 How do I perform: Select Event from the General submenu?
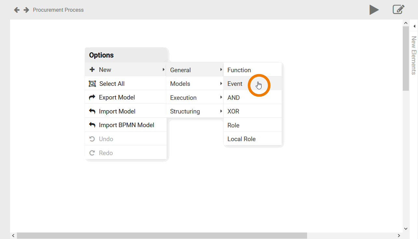coord(235,84)
